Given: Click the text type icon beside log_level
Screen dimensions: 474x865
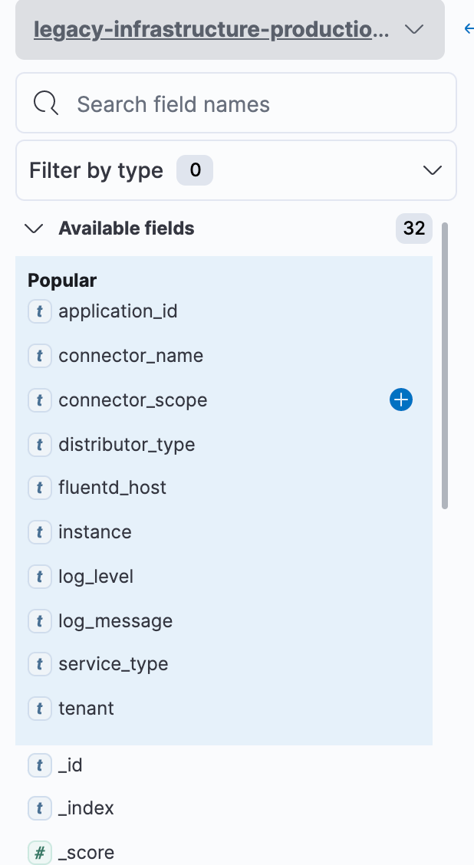Looking at the screenshot, I should coord(39,577).
